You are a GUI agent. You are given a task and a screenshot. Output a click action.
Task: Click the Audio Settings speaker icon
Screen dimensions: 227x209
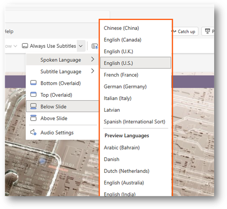point(33,133)
